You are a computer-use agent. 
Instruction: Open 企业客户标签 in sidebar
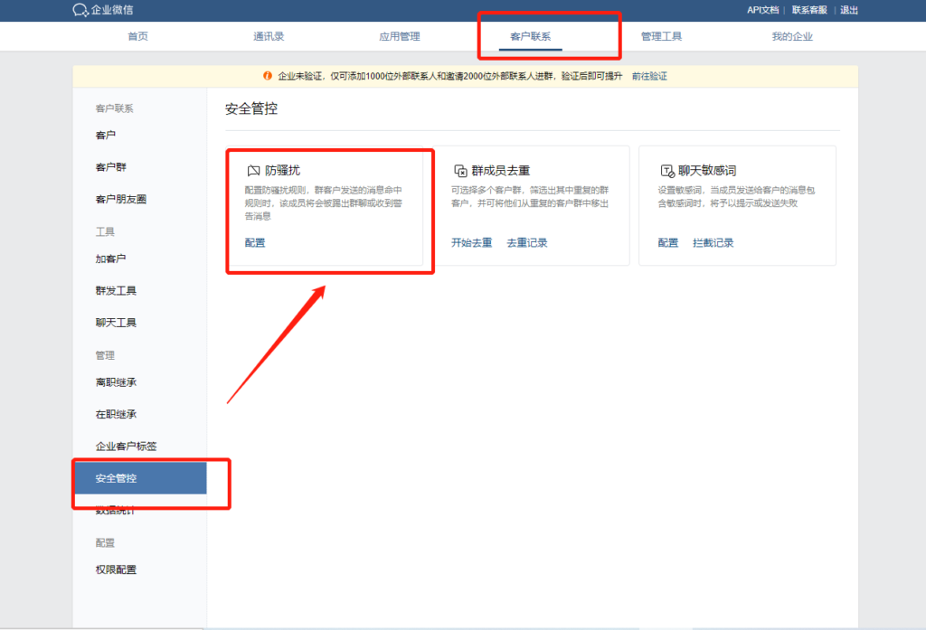click(127, 446)
